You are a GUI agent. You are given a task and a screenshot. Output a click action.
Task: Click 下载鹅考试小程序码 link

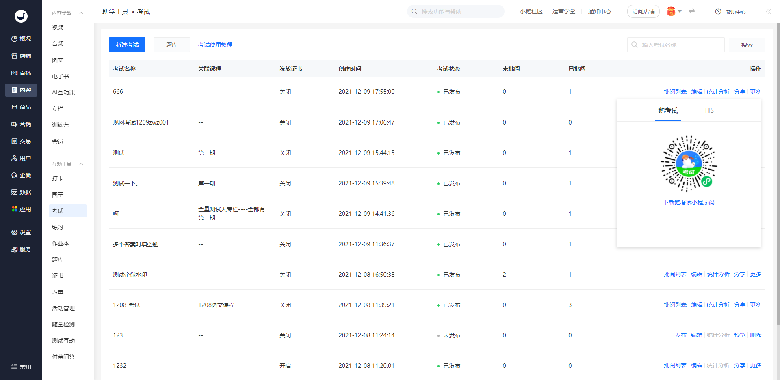(x=689, y=202)
